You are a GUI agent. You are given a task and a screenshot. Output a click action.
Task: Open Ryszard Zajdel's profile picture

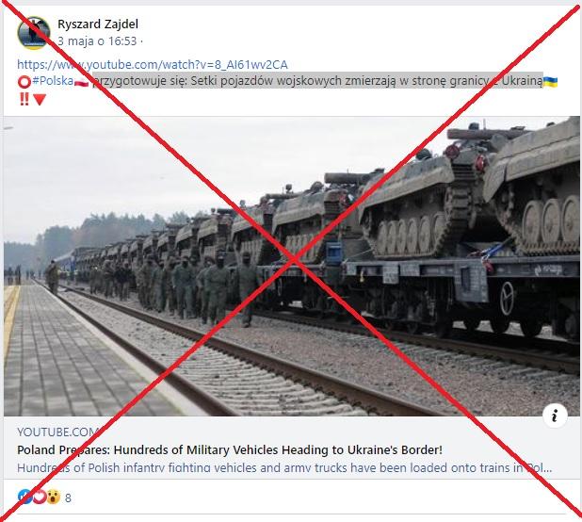coord(34,33)
